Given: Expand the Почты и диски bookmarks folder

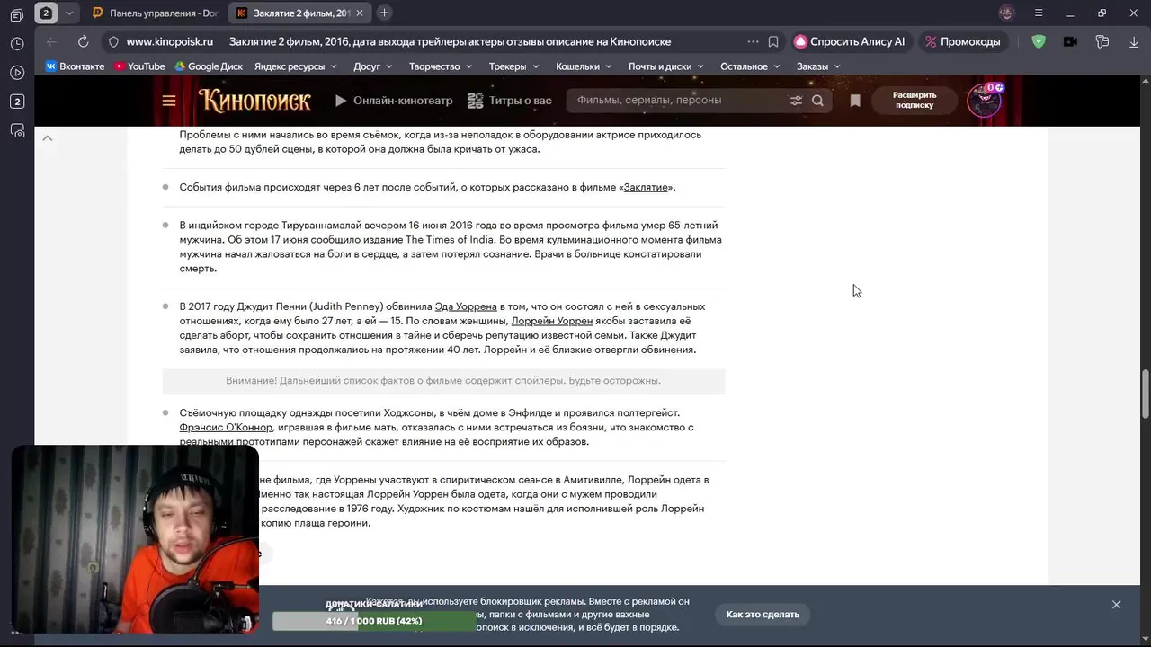Looking at the screenshot, I should click(667, 66).
